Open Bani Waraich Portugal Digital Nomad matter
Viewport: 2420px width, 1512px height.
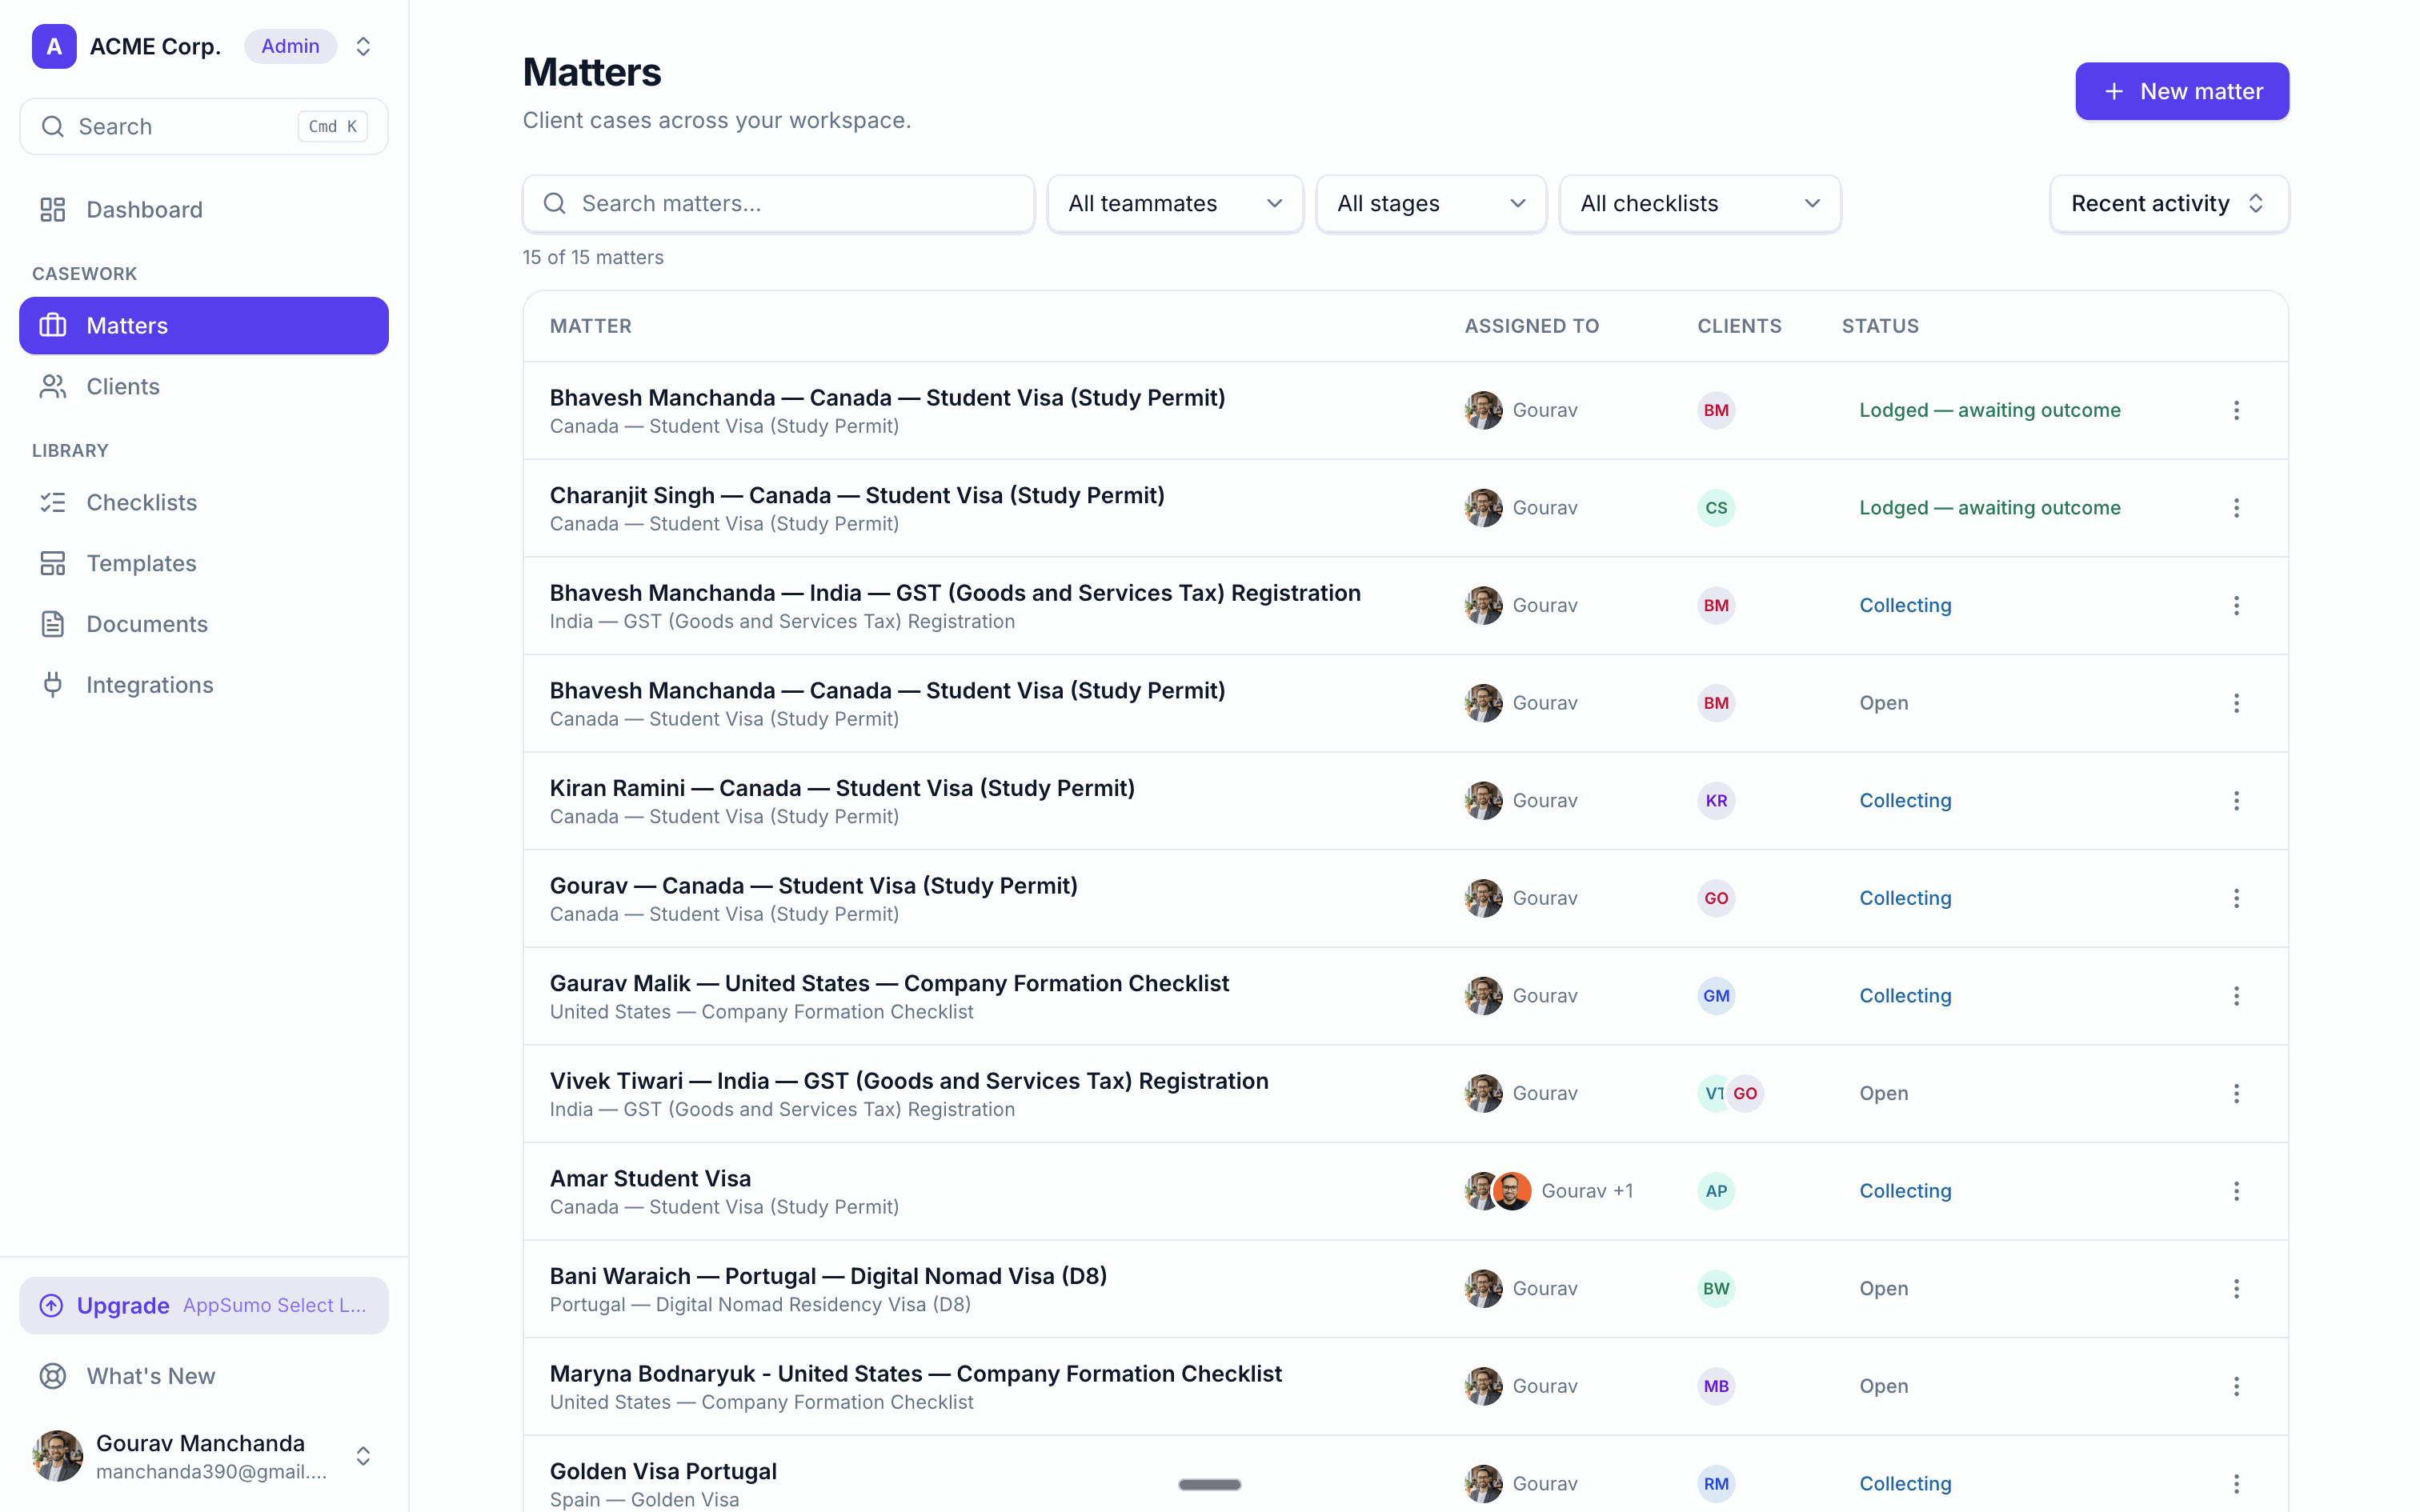pyautogui.click(x=828, y=1276)
